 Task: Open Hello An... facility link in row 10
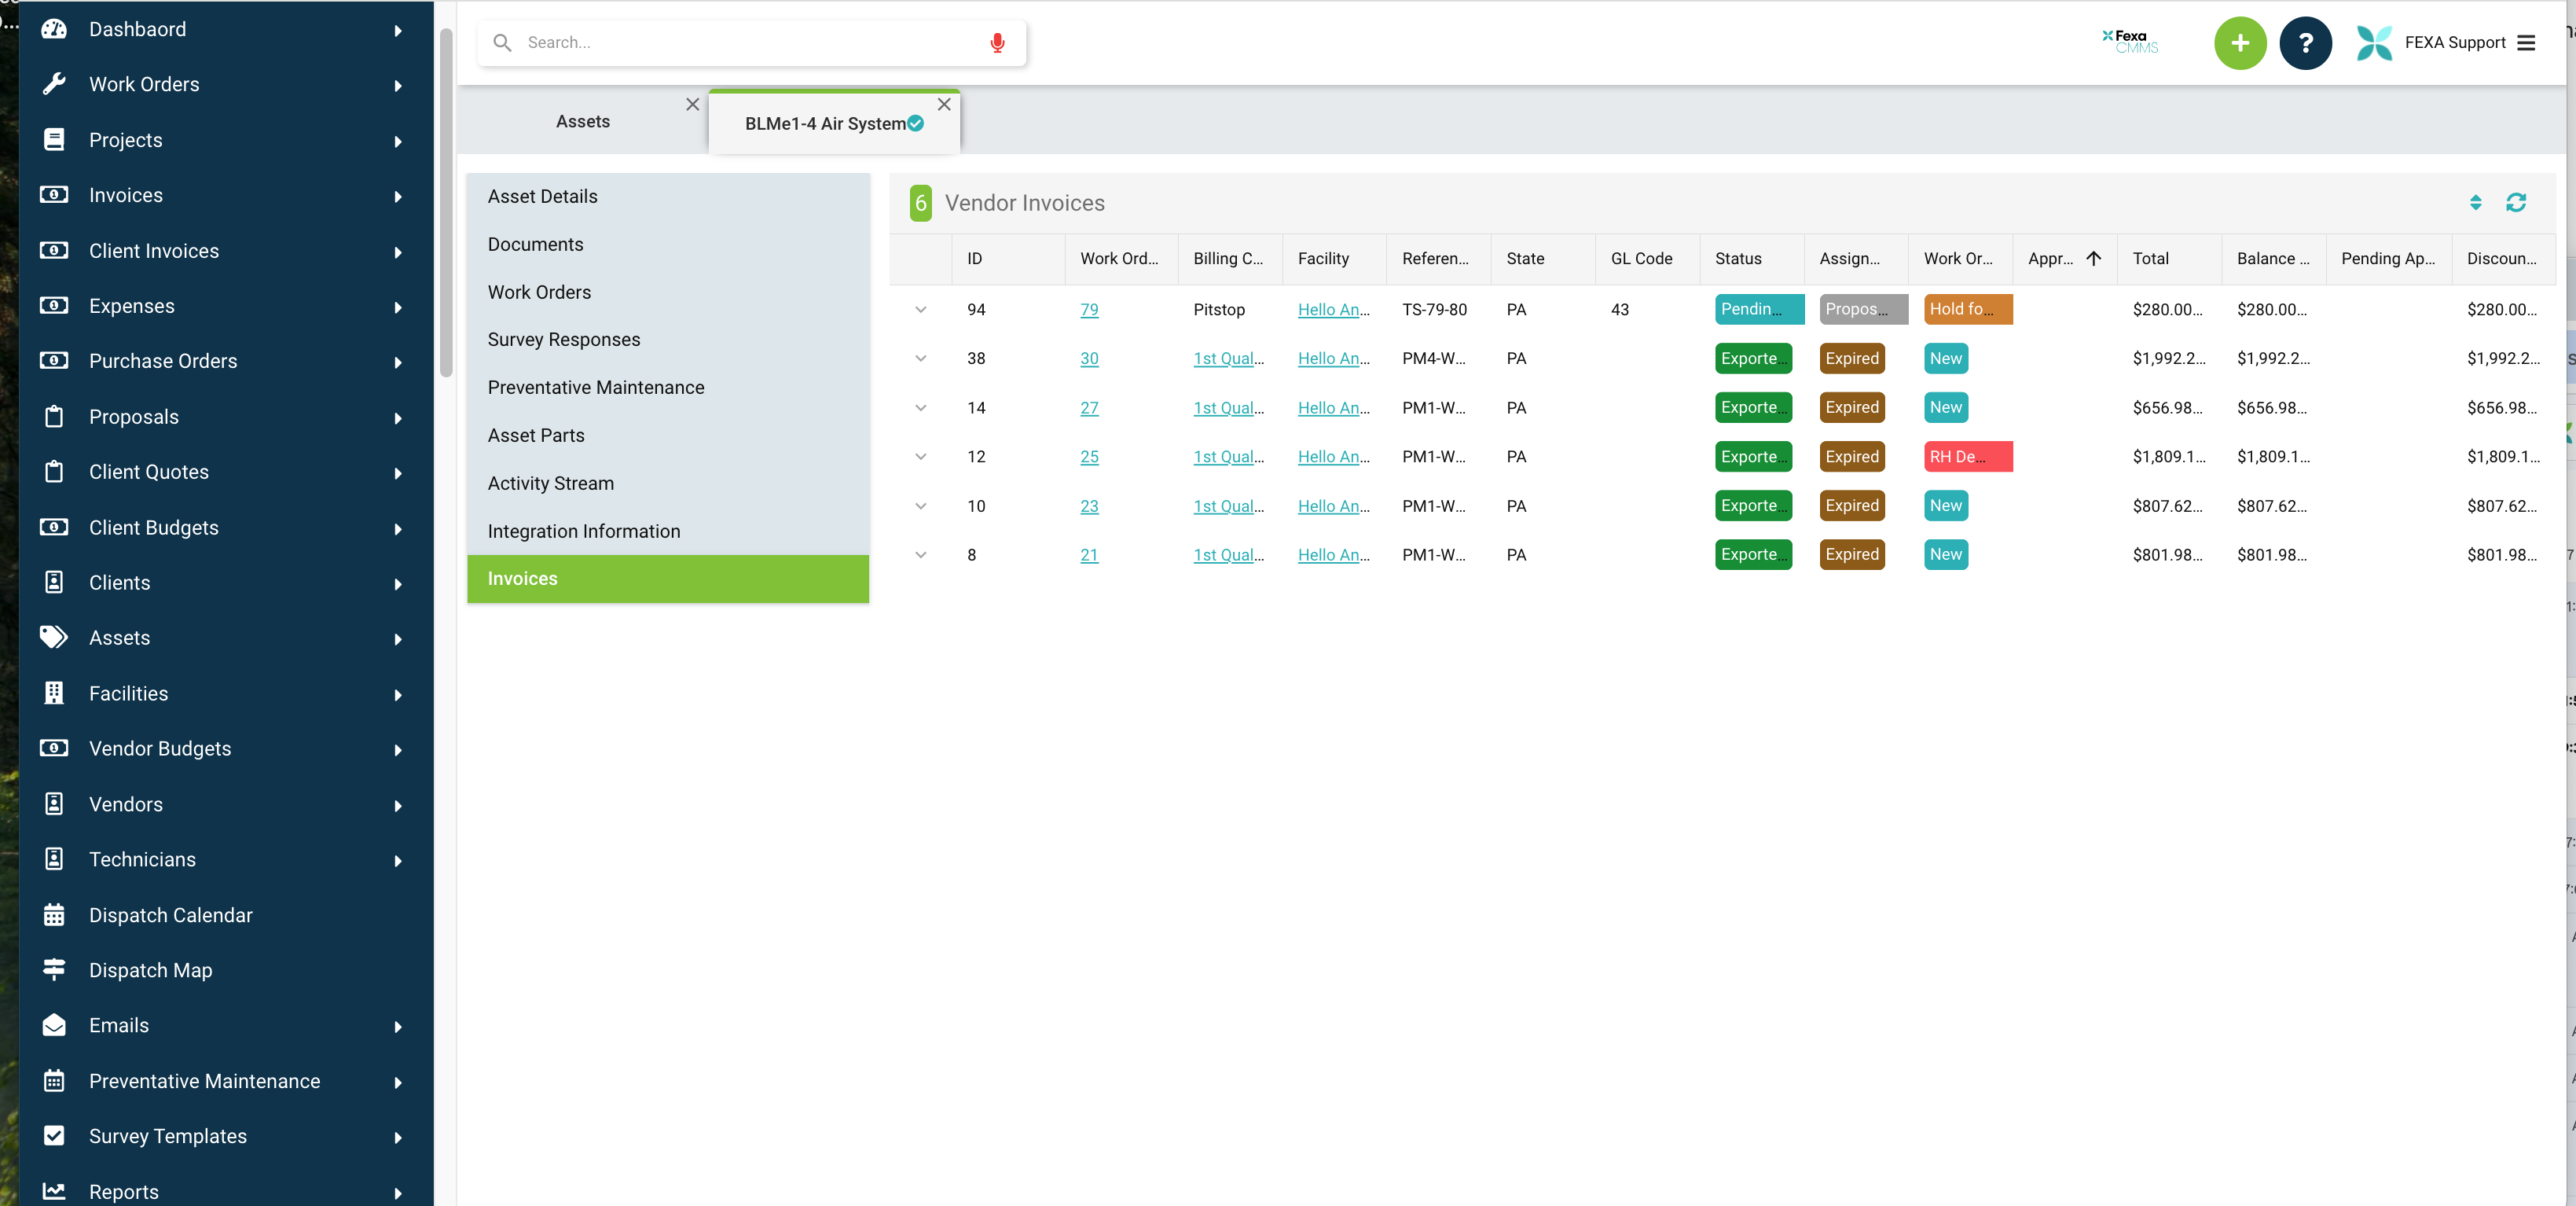coord(1333,506)
